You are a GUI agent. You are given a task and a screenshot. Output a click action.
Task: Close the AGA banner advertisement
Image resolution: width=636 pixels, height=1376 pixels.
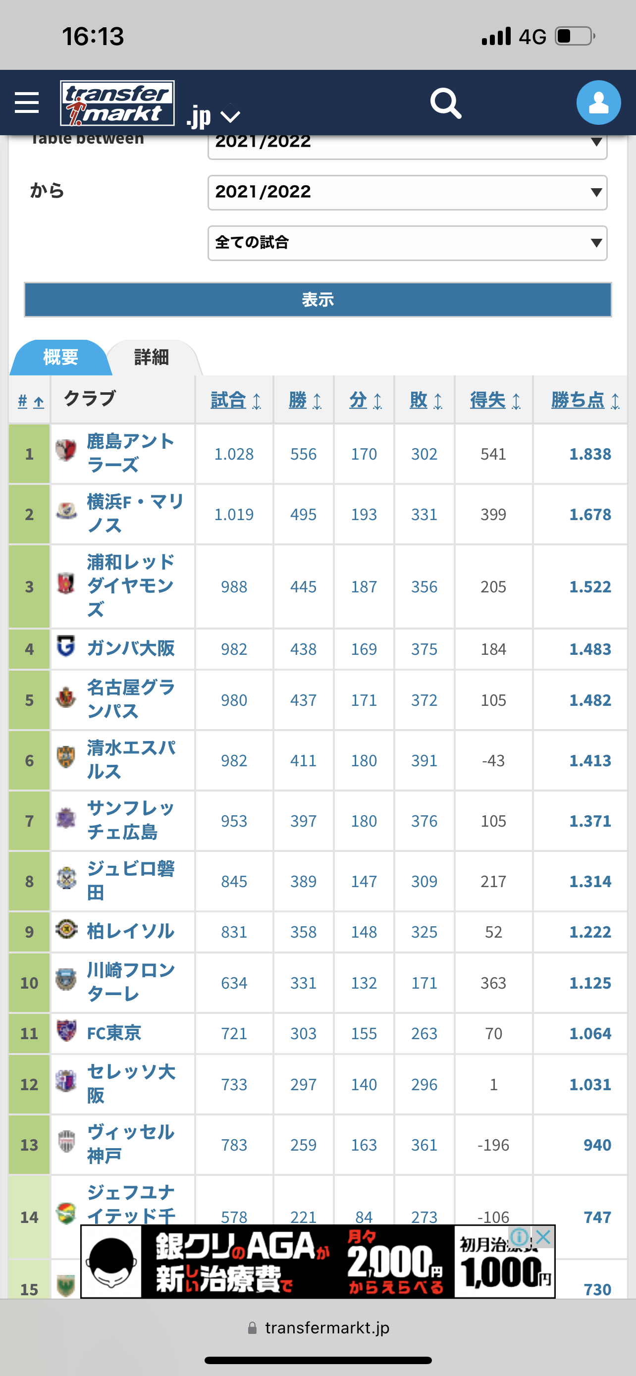(543, 1237)
